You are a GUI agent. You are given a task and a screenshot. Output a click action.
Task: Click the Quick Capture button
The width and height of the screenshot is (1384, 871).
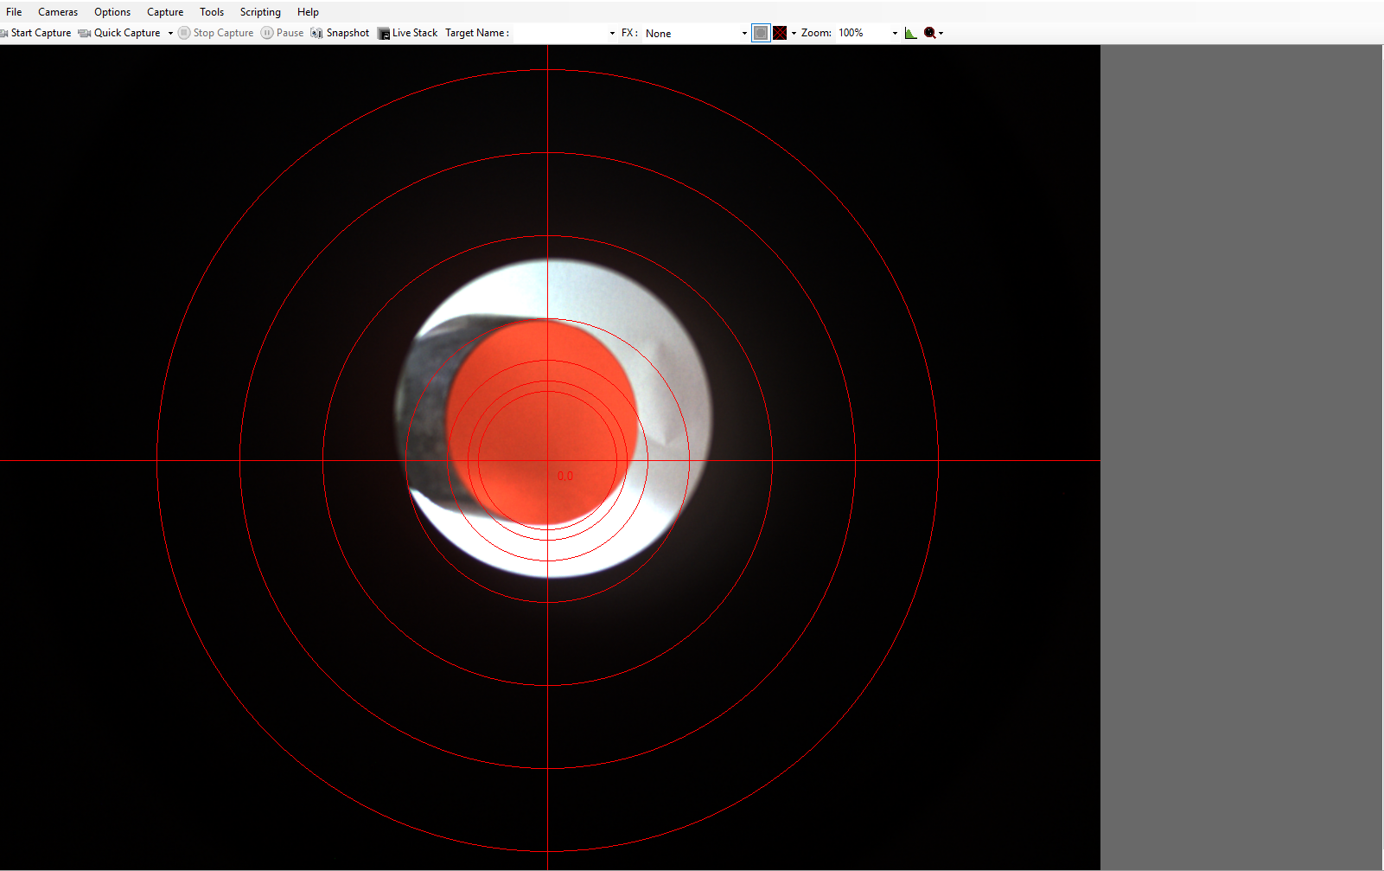click(x=119, y=33)
